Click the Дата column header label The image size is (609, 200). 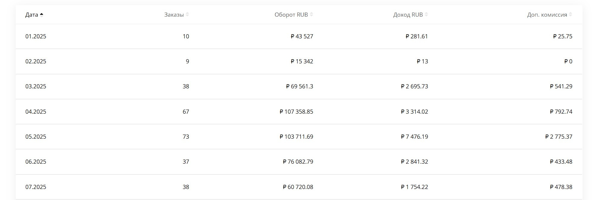tap(32, 15)
